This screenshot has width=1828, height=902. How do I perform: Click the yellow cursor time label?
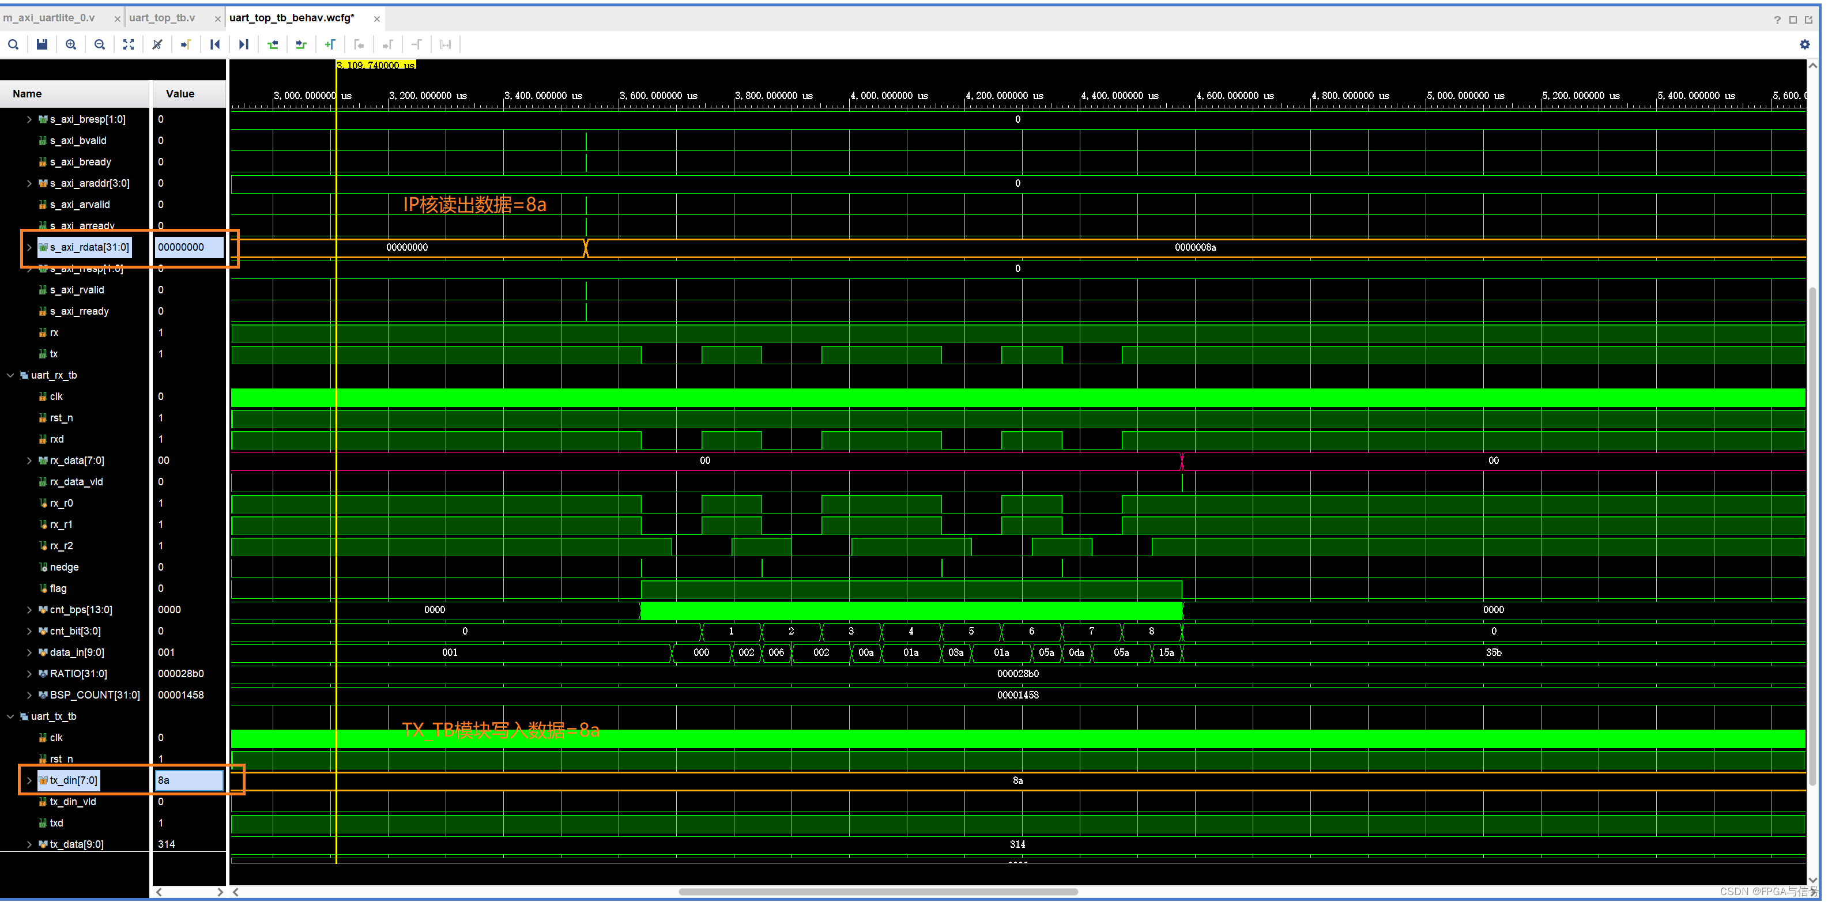(x=376, y=65)
